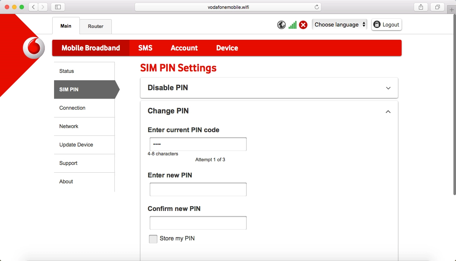Click the page vertical scrollbar
Image resolution: width=456 pixels, height=261 pixels.
tap(454, 110)
